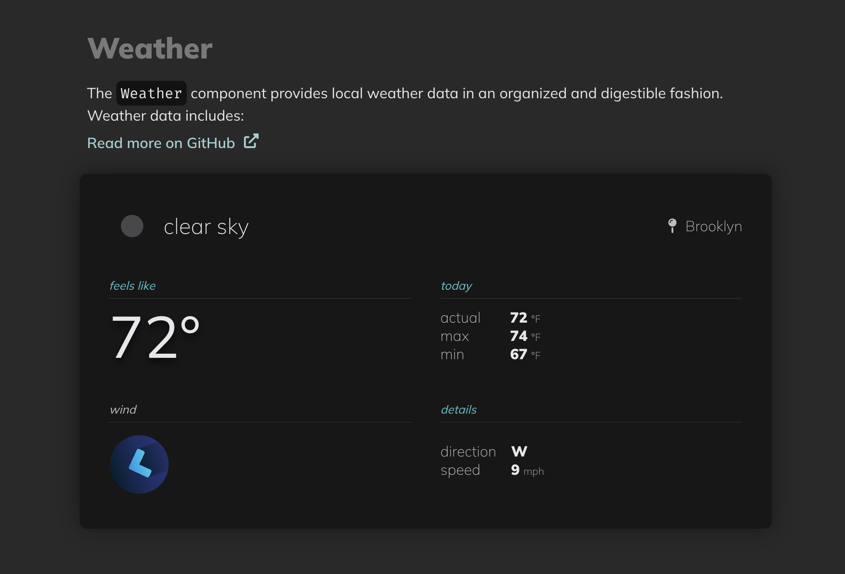Click the clear sky description text
The width and height of the screenshot is (845, 574).
tap(206, 226)
